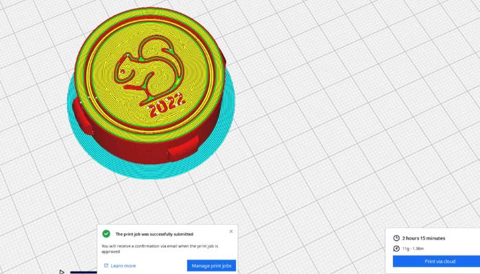The height and width of the screenshot is (274, 480).
Task: Click the clock print-time icon
Action: tap(396, 238)
